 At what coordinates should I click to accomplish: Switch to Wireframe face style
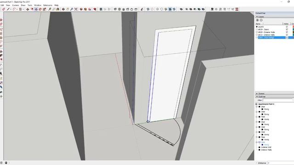pyautogui.click(x=158, y=9)
